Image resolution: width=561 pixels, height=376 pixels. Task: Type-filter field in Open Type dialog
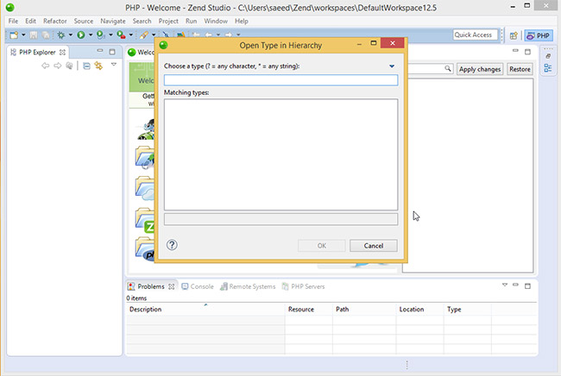tap(280, 80)
